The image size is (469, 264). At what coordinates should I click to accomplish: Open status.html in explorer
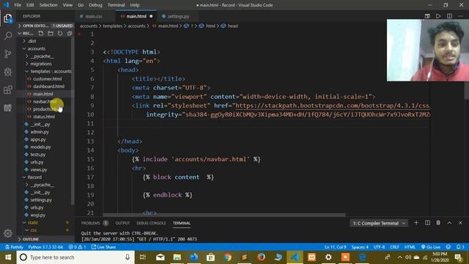coord(44,117)
